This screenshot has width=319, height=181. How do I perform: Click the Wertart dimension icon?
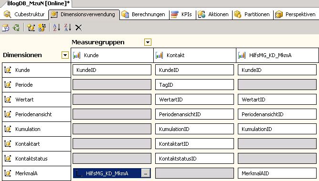(x=8, y=100)
